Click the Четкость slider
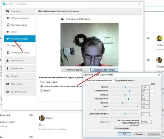164x139 pixels. pos(125,103)
